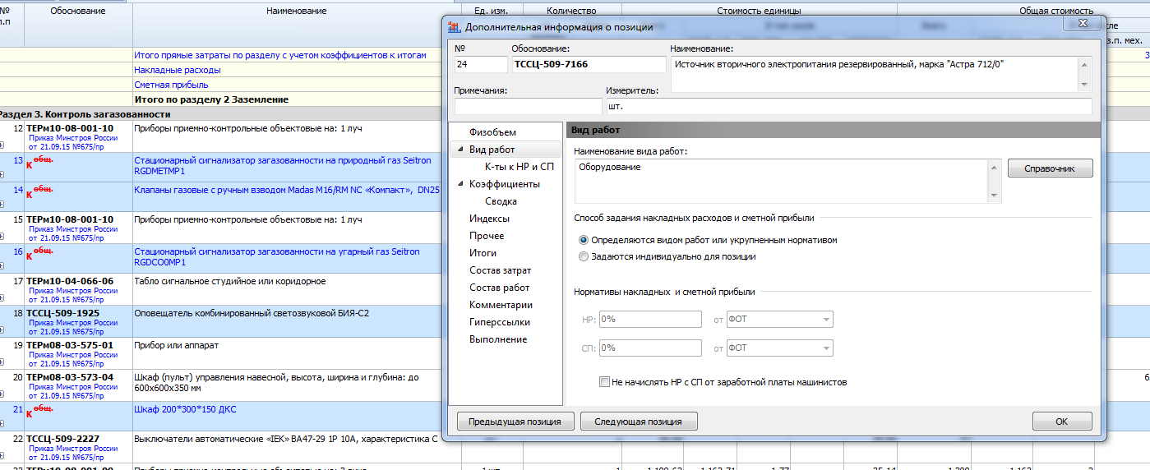Click code 'ТССЦ-509-2227' in row 22

click(62, 440)
